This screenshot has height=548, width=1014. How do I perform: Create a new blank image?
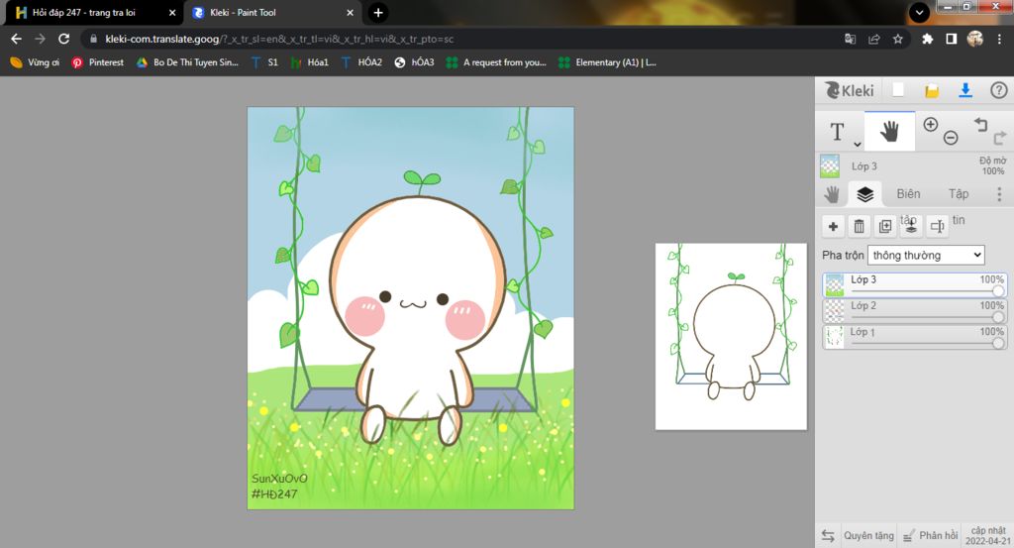[x=898, y=90]
